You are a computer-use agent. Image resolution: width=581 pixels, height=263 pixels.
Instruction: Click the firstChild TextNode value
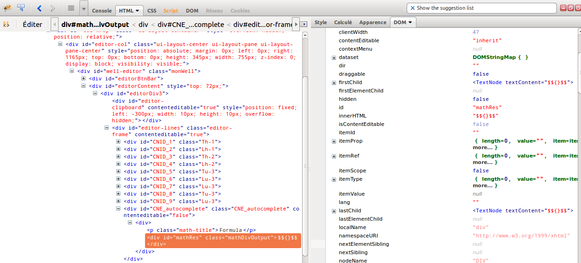[523, 82]
